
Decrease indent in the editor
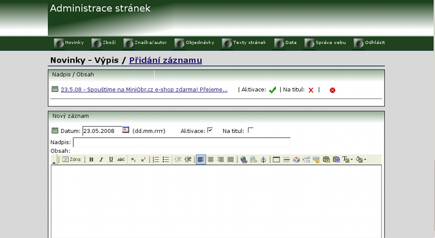(x=178, y=160)
